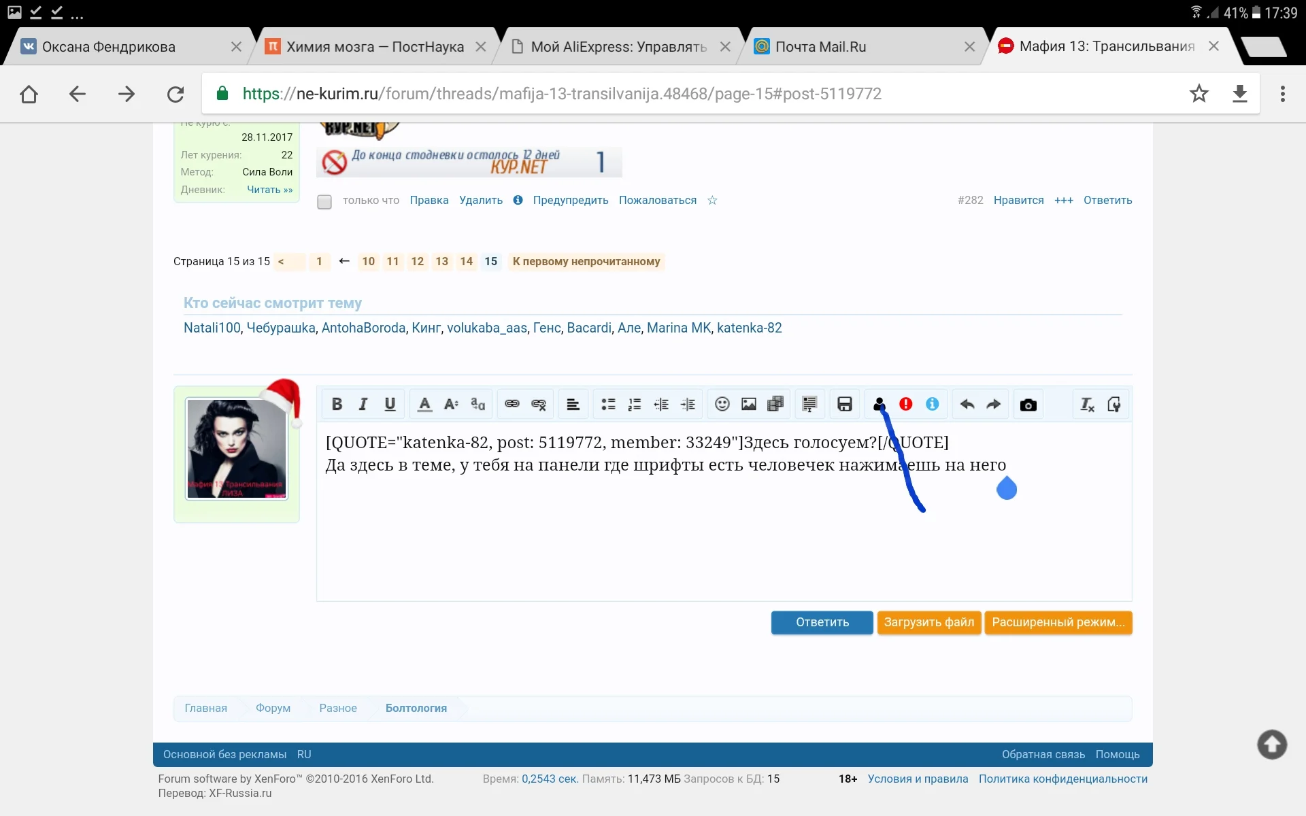Remove formatting with the Tx eraser icon

(1086, 404)
